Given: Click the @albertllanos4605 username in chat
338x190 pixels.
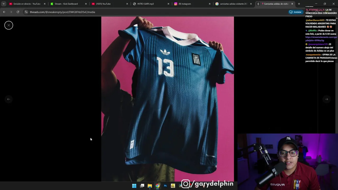Looking at the screenshot, I should tap(315, 20).
